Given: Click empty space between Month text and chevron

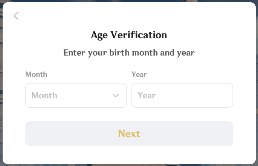Looking at the screenshot, I should click(85, 95).
